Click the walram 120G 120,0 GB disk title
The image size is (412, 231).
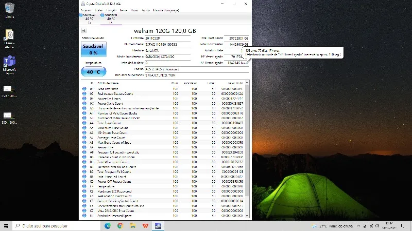pyautogui.click(x=165, y=31)
